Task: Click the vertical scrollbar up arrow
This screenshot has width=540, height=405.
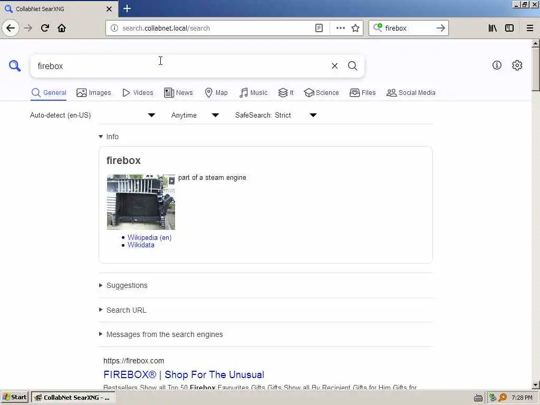Action: click(x=535, y=43)
